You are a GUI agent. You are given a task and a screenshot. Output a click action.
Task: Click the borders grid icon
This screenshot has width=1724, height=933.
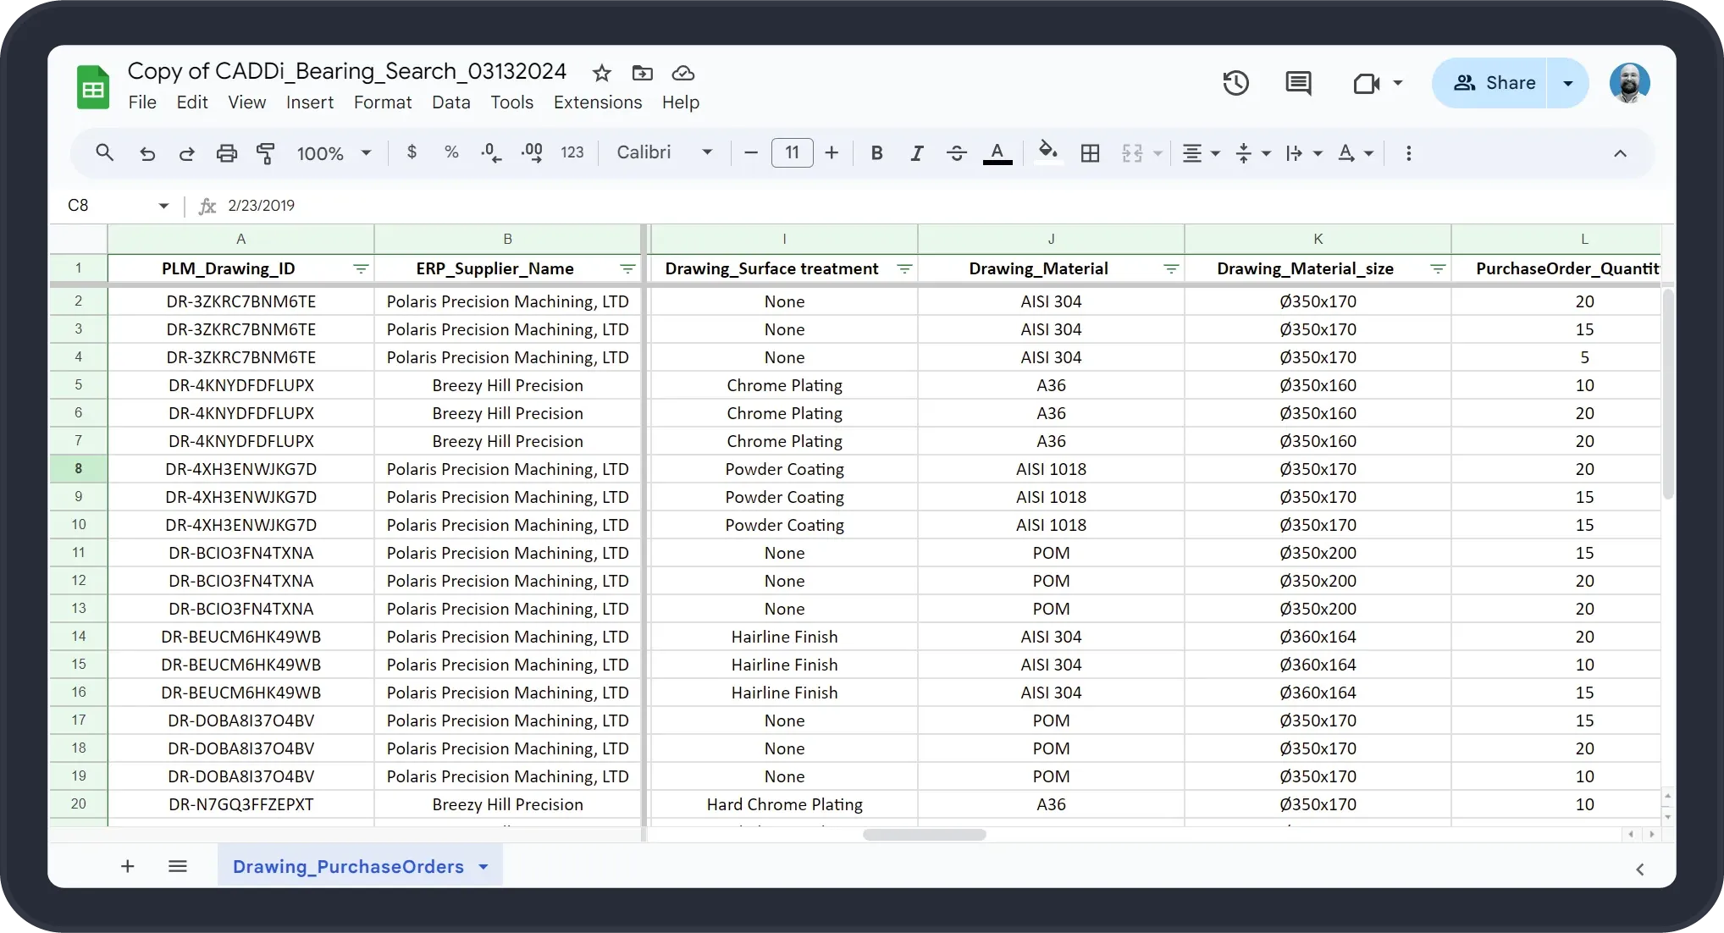[1090, 153]
